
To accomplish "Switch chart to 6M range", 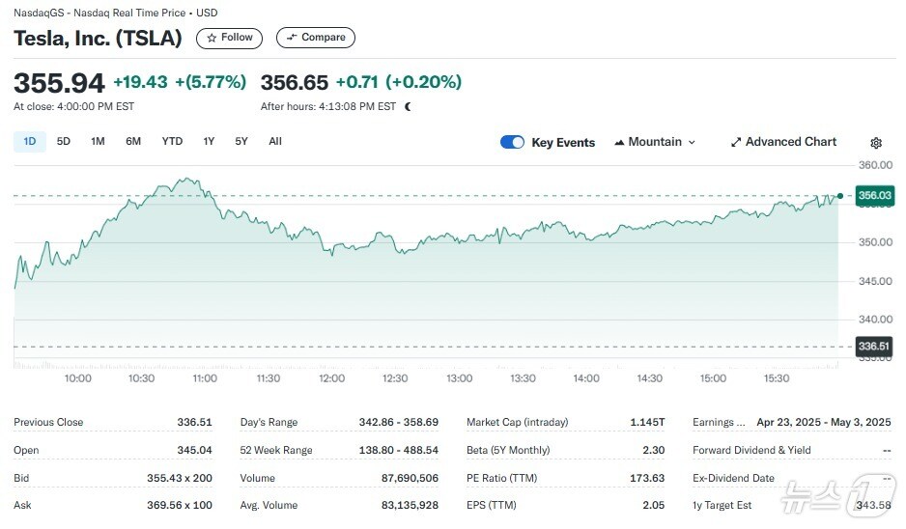I will [x=133, y=142].
